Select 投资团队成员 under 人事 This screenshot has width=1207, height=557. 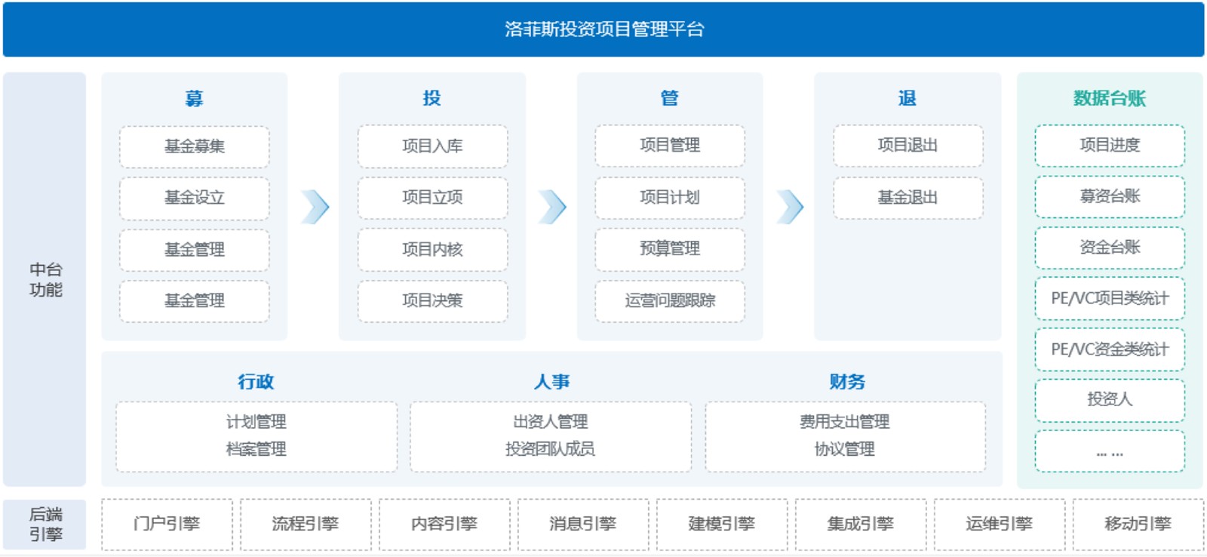[x=551, y=449]
